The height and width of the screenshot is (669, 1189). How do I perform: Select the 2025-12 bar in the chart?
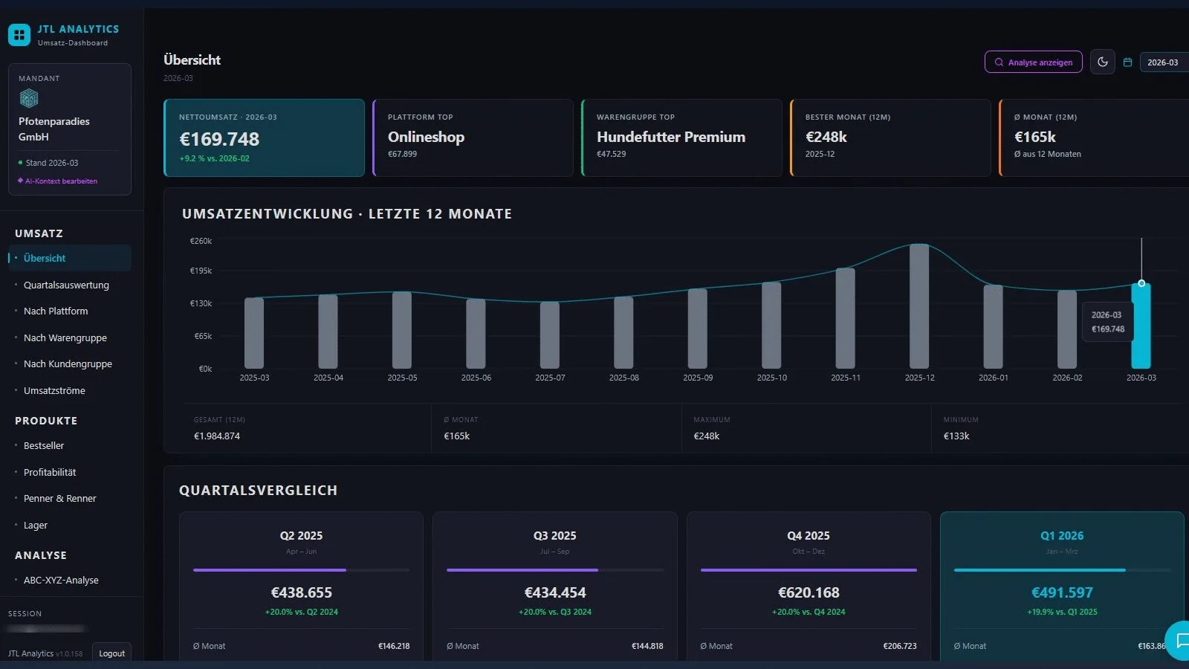[919, 306]
